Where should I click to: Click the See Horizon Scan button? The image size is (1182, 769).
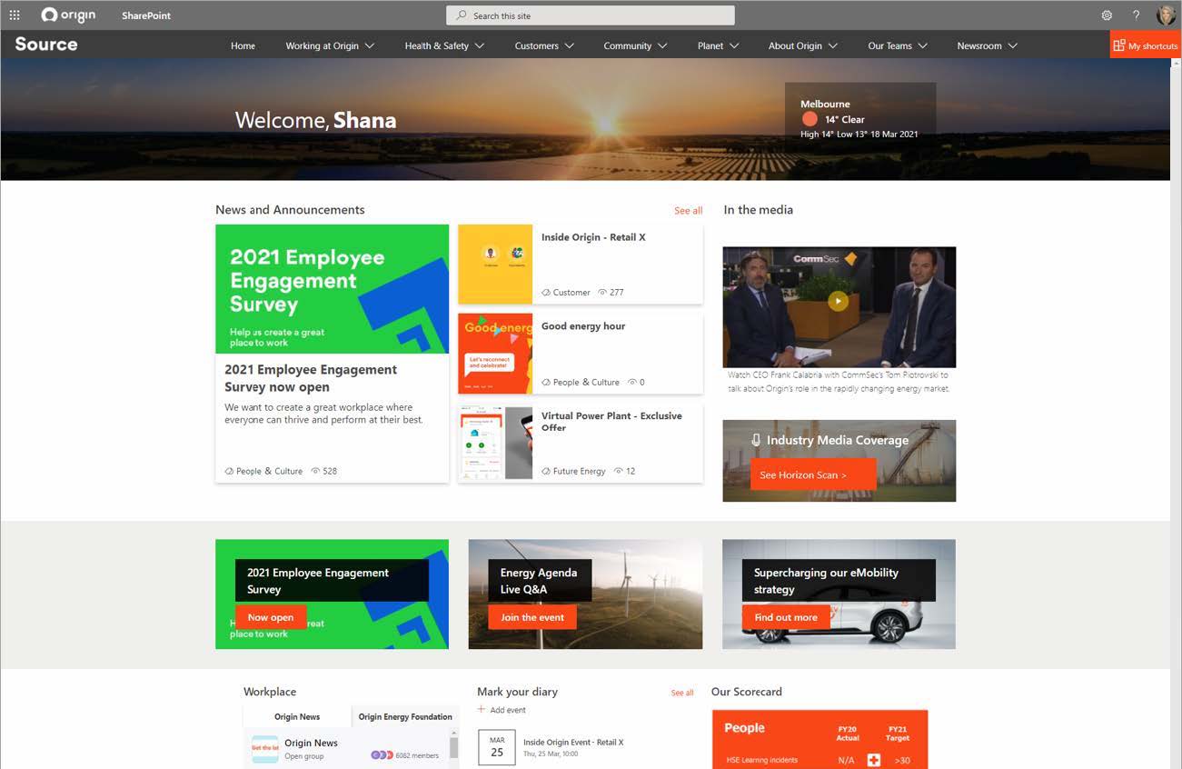click(813, 474)
